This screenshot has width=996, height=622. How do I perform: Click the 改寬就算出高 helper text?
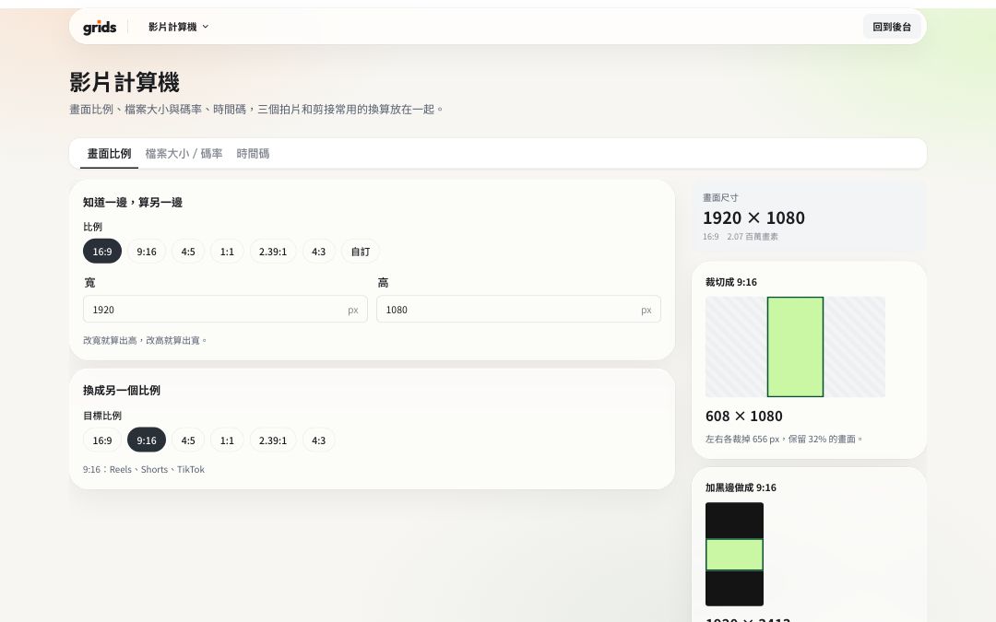tap(145, 340)
